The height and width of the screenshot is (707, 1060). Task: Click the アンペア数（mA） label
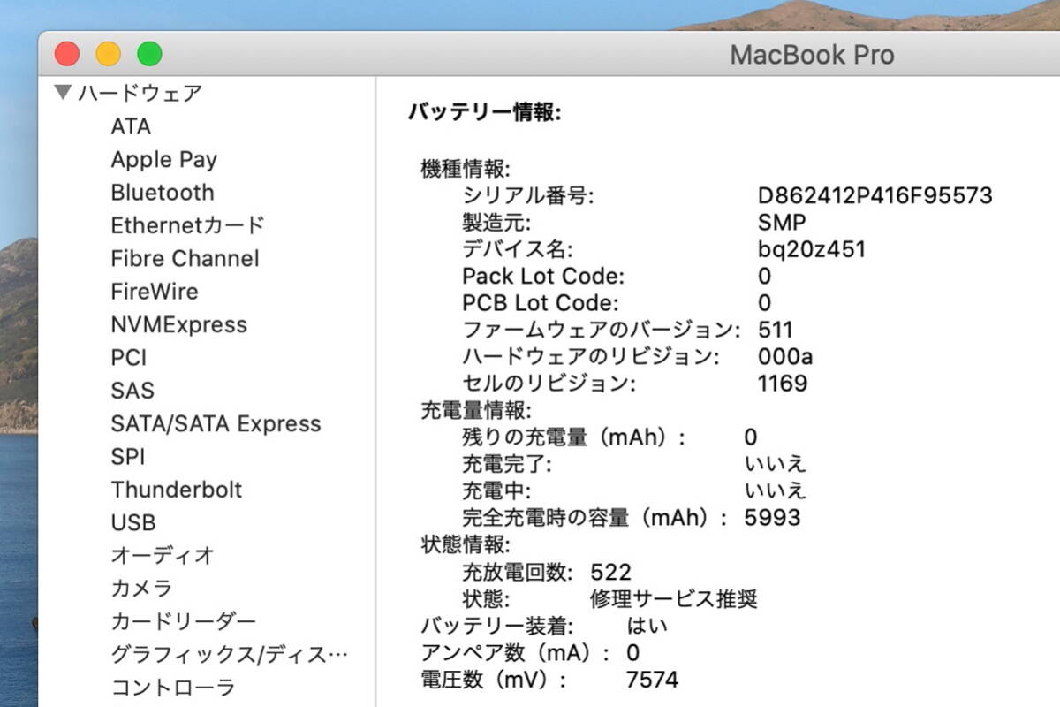[515, 653]
